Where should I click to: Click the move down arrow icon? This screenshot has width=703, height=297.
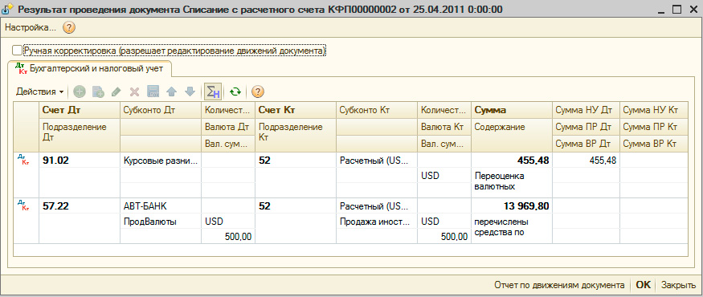(x=190, y=92)
